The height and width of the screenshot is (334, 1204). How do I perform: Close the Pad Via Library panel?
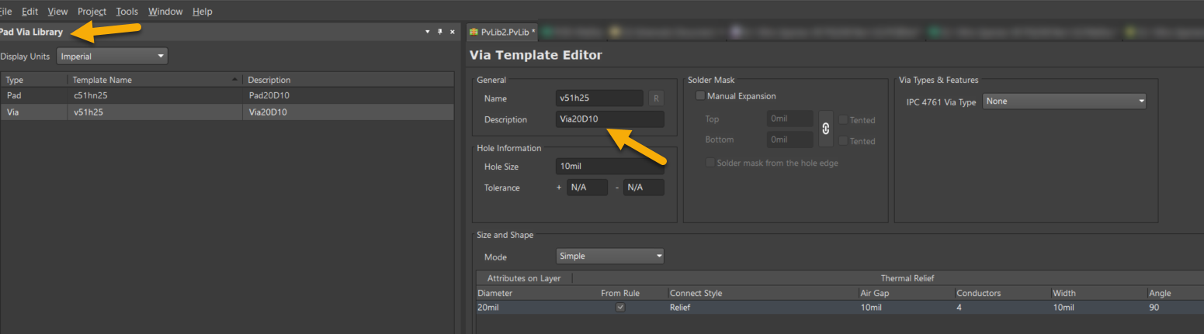tap(452, 32)
